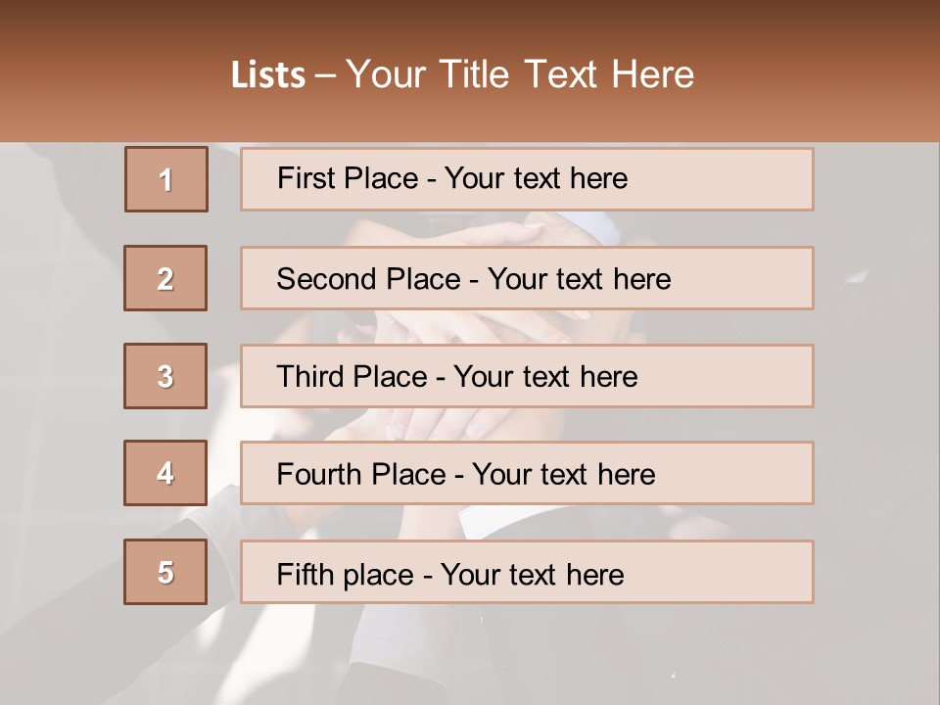Click the empty right end of Fifth place bar

pos(744,572)
